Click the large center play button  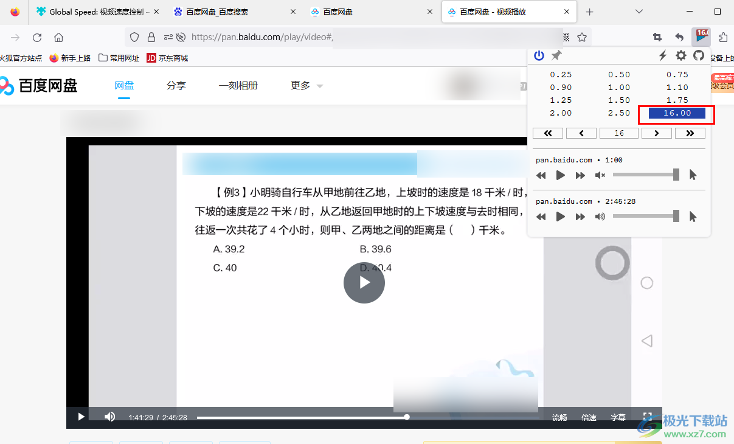(x=364, y=283)
